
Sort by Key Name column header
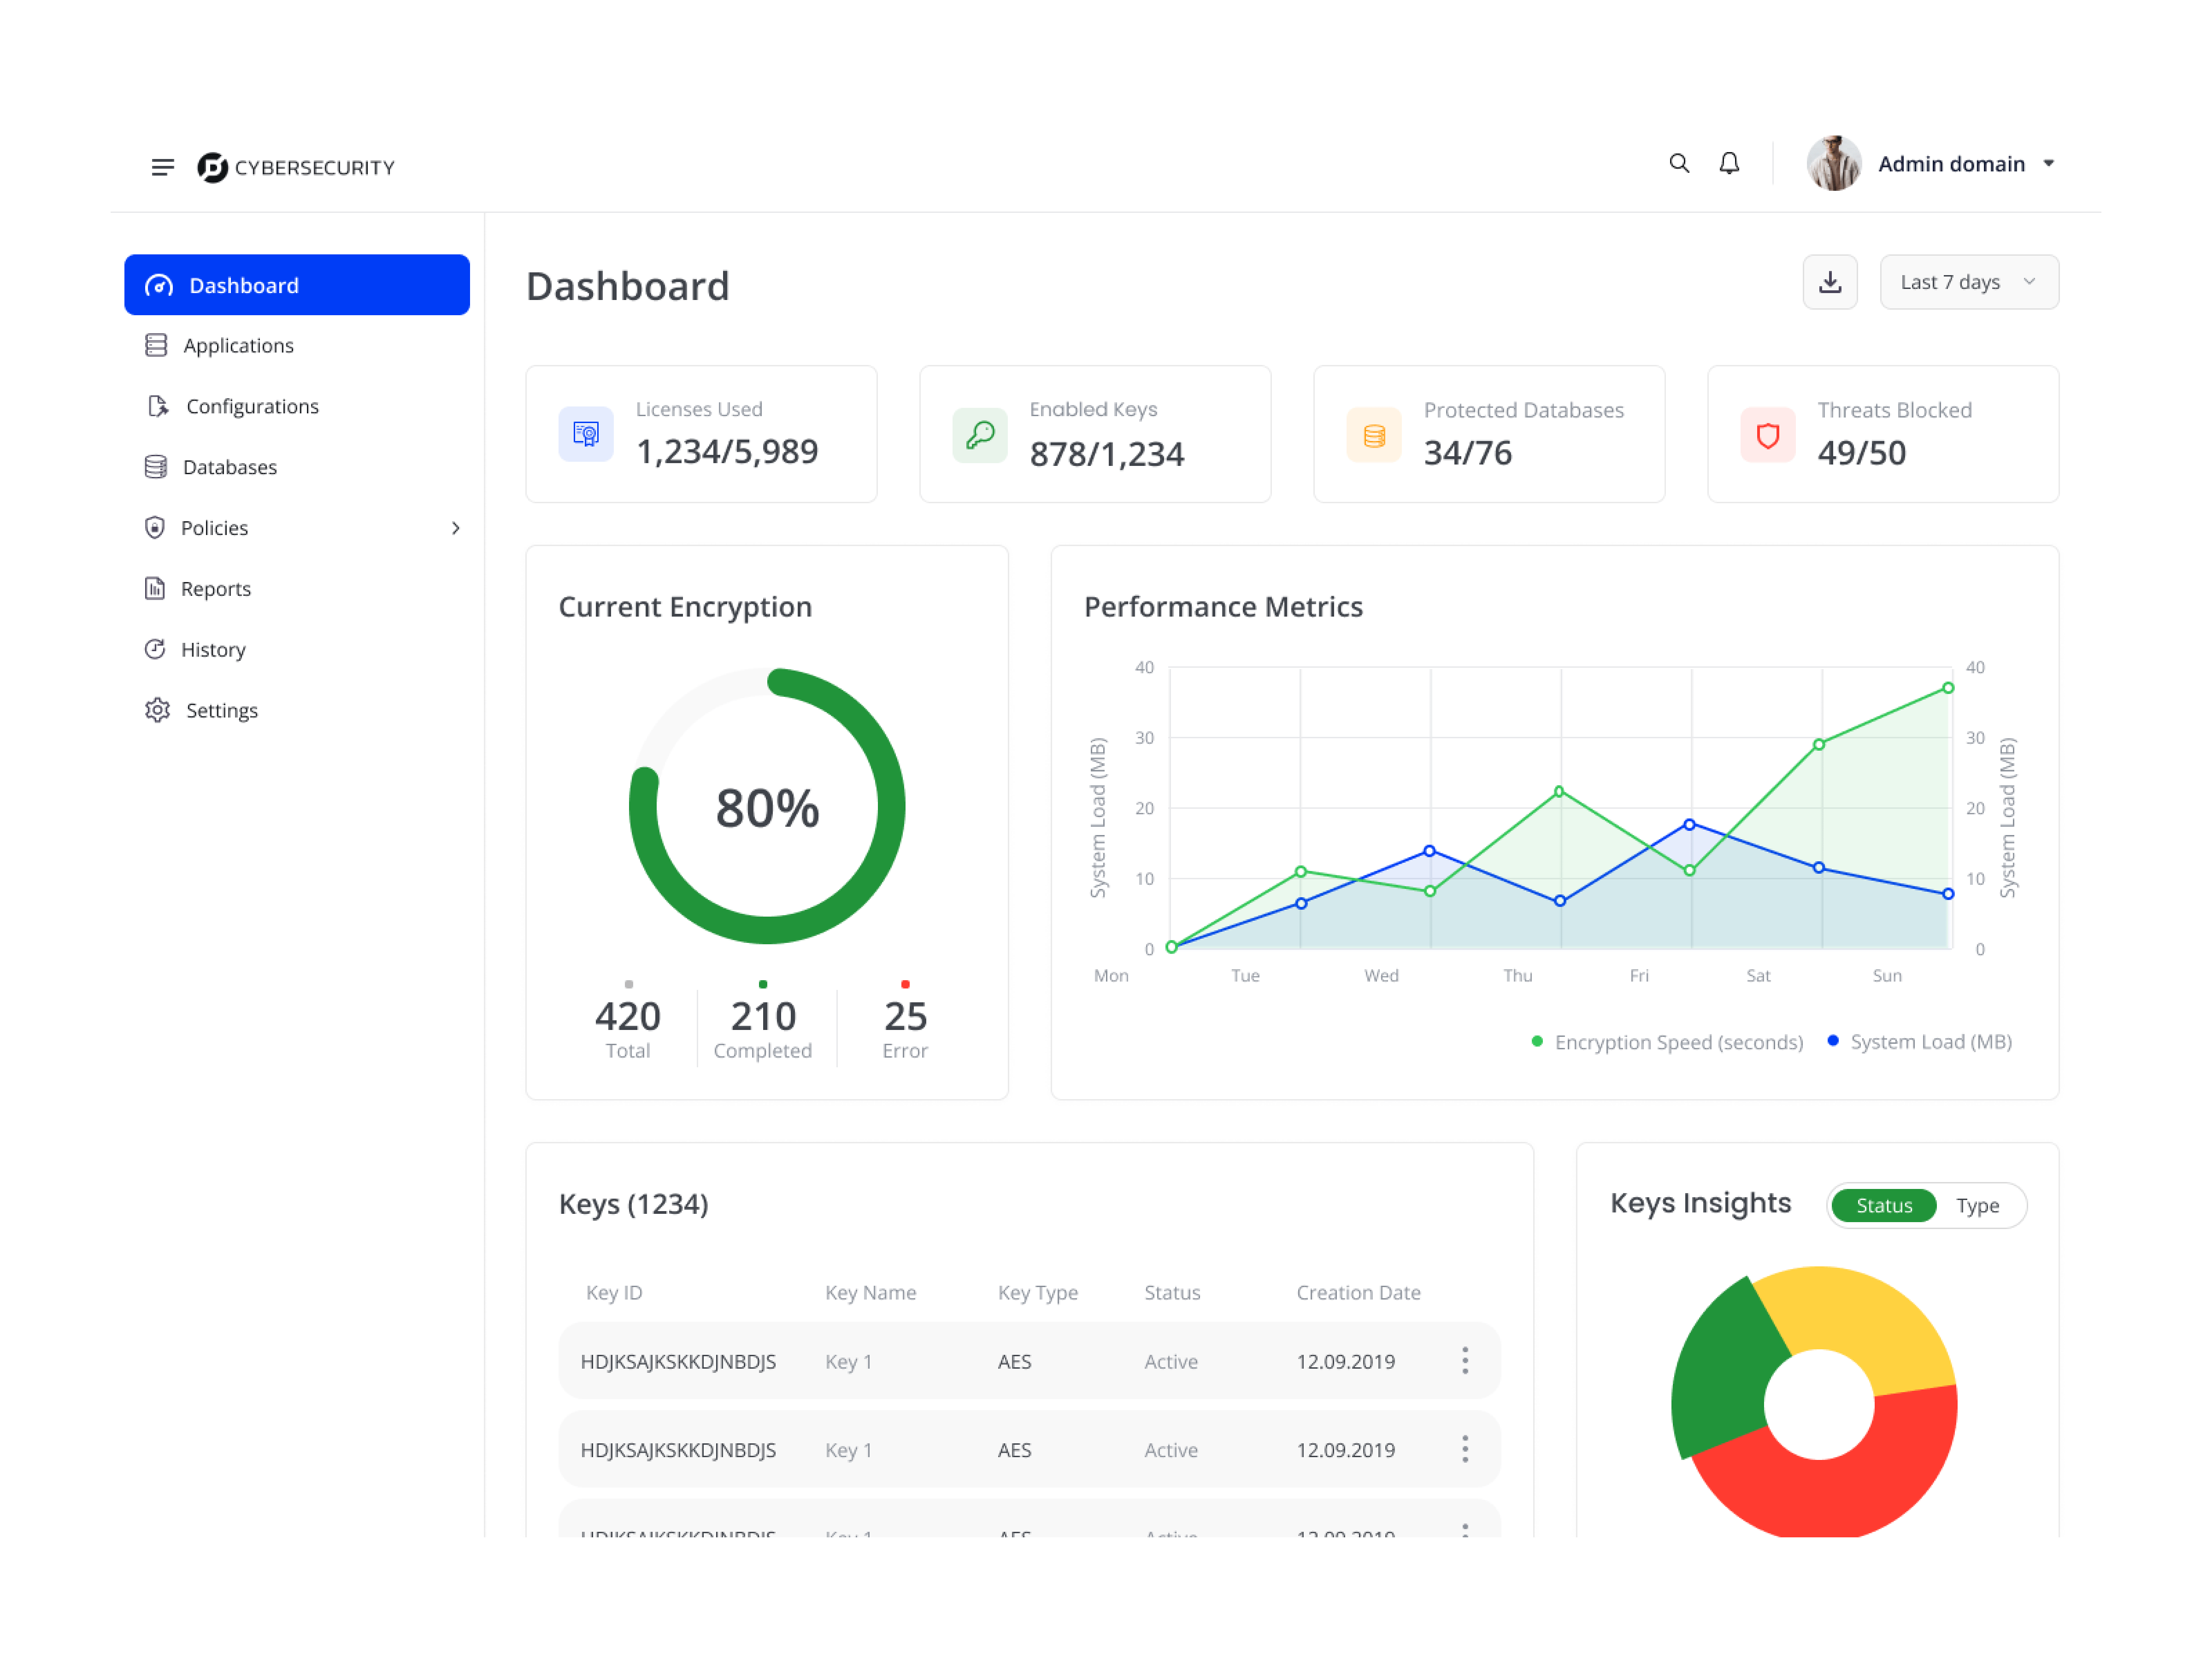pos(870,1293)
